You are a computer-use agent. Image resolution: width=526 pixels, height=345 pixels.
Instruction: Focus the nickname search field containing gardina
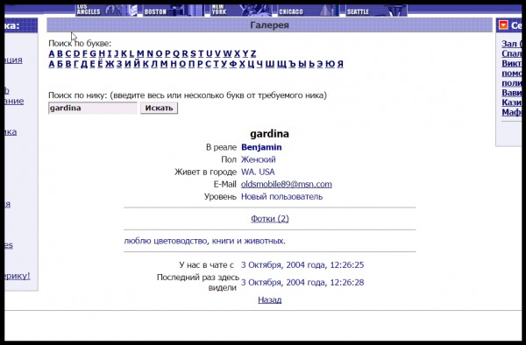[x=93, y=108]
